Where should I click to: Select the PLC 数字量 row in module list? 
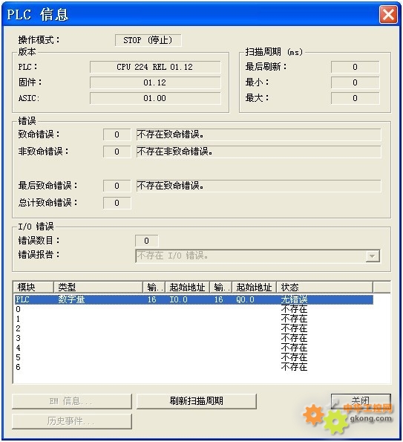194,299
